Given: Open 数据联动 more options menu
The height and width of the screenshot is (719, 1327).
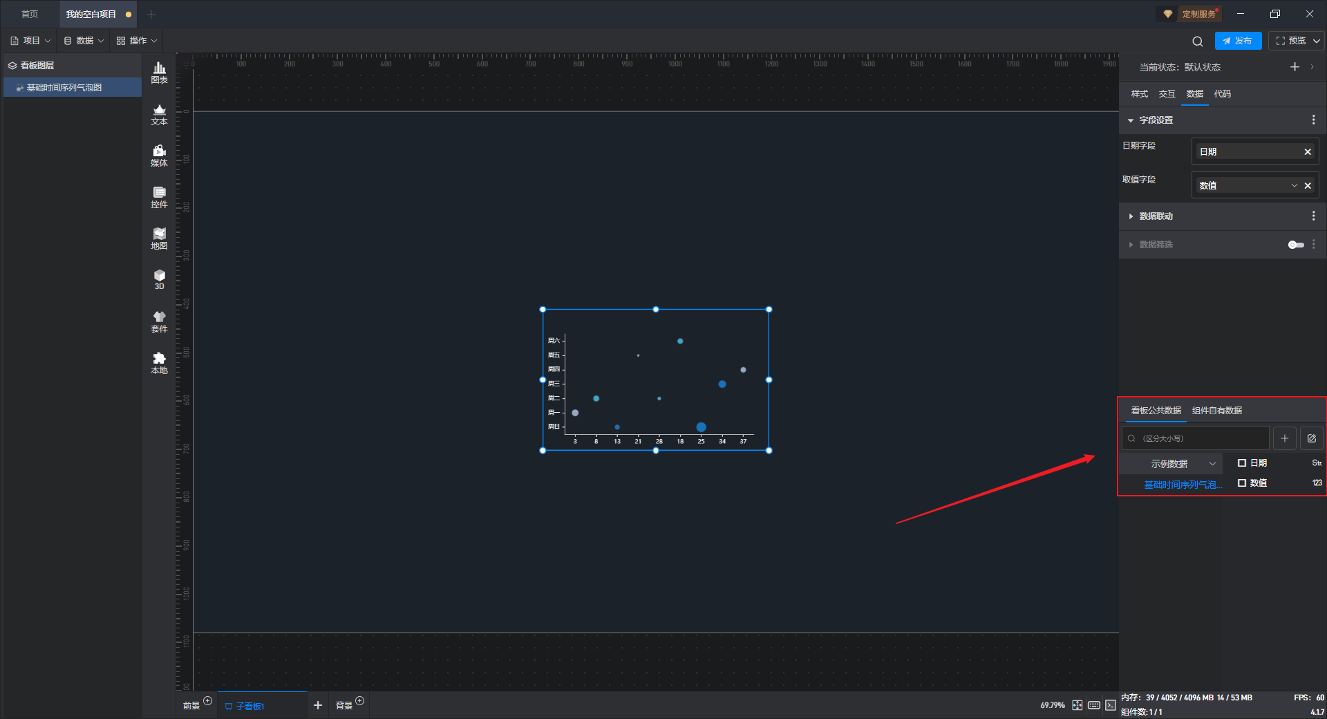Looking at the screenshot, I should [x=1313, y=216].
